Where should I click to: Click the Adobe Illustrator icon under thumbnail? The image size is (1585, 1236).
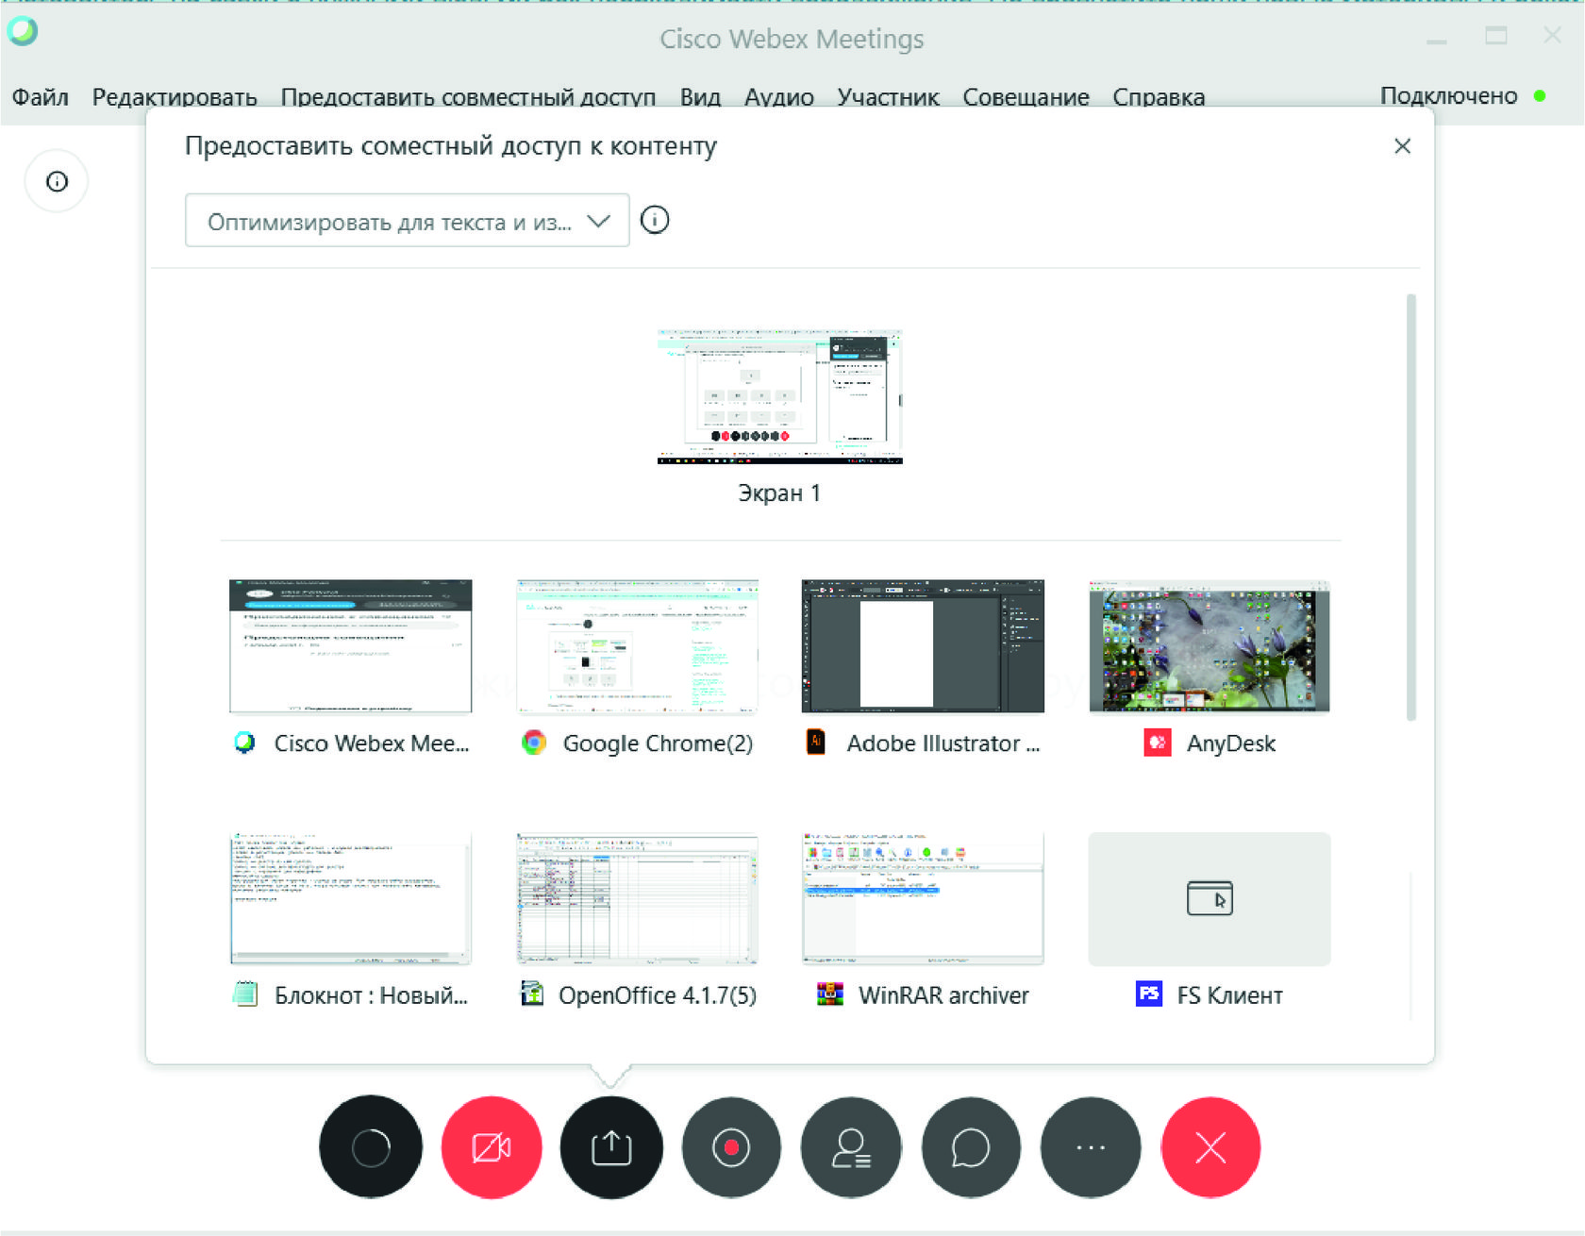coord(816,743)
